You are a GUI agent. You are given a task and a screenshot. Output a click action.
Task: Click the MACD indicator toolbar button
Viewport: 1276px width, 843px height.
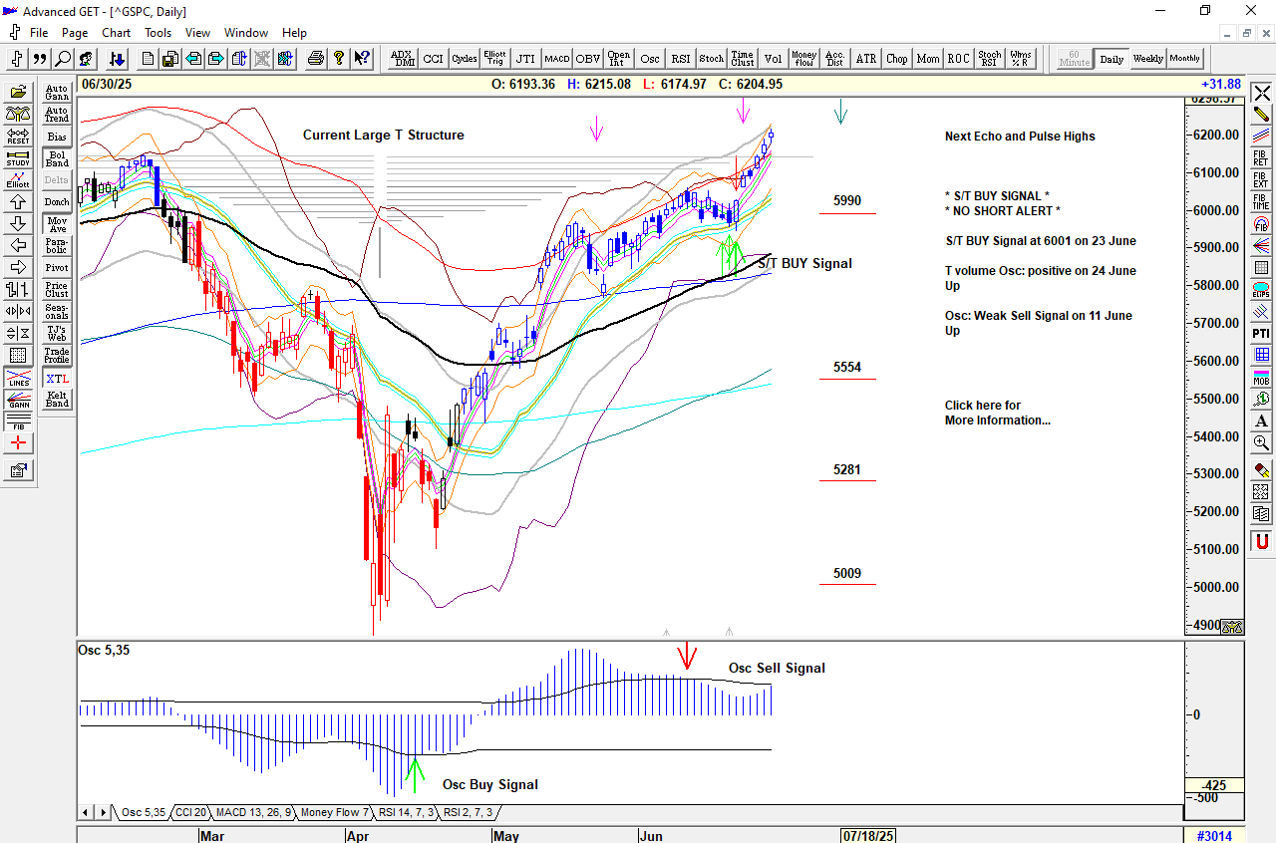[x=557, y=59]
